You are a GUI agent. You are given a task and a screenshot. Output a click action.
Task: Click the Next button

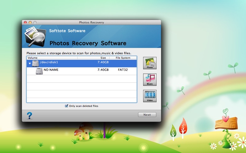pos(147,115)
